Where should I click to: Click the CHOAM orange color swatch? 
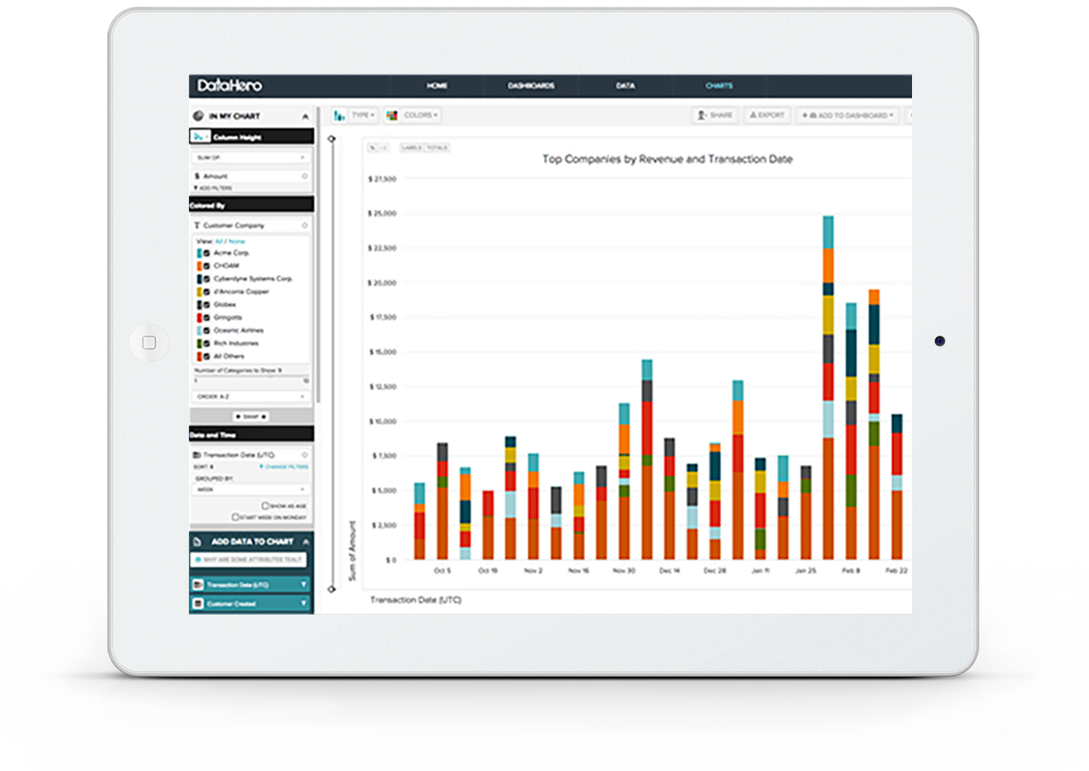point(199,266)
